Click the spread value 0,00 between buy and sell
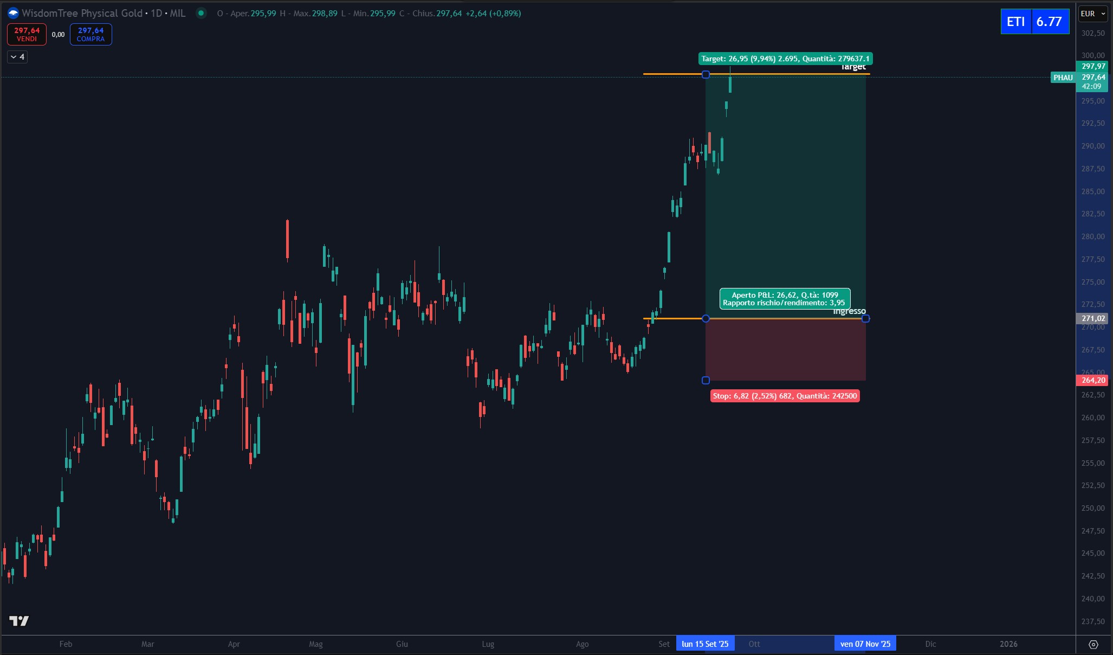 coord(58,35)
